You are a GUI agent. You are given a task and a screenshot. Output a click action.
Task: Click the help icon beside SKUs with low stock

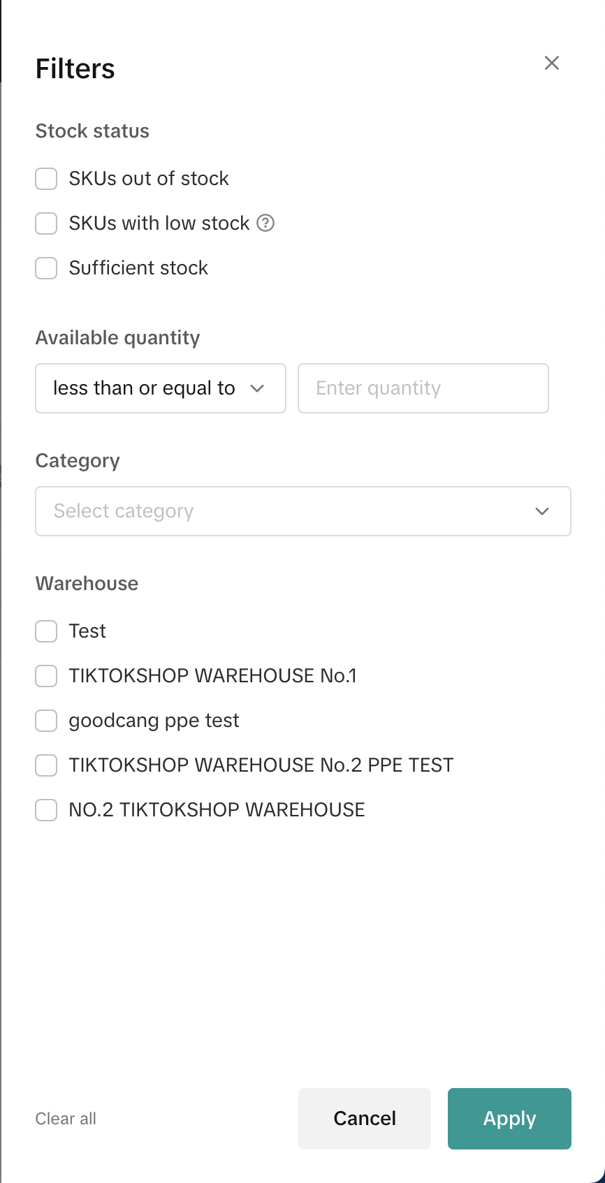(x=265, y=223)
